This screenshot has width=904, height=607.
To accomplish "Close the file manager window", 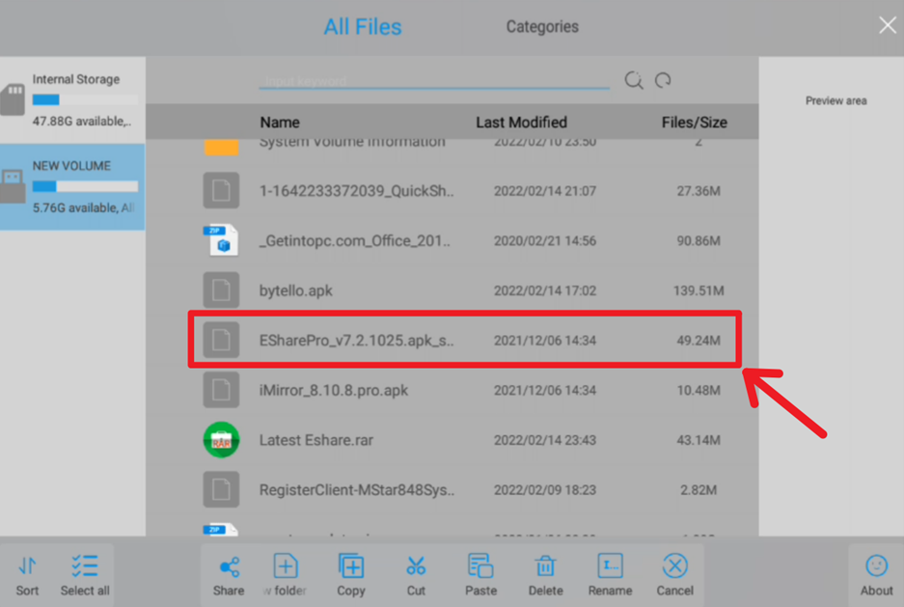I will coord(888,25).
